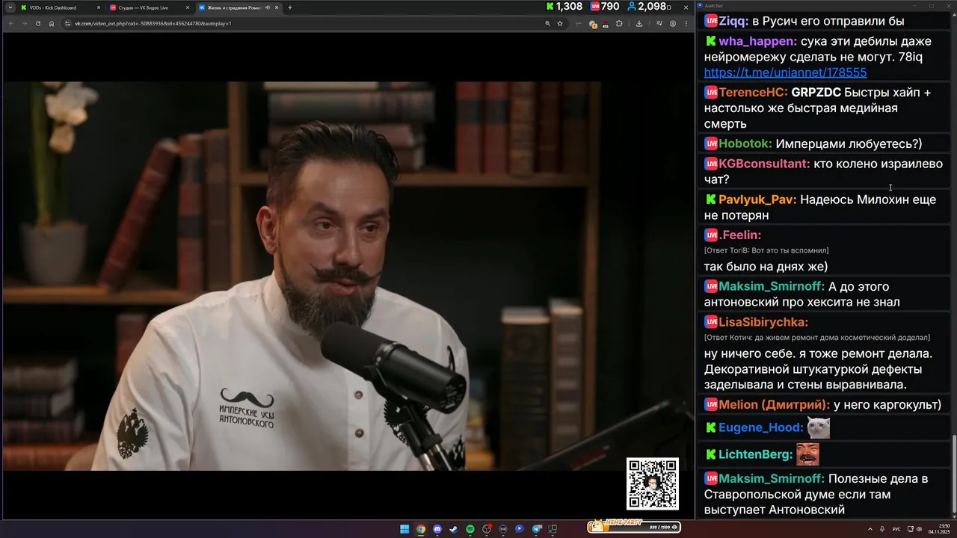Viewport: 957px width, 538px height.
Task: Open the page zoom magnifier icon
Action: (x=548, y=23)
